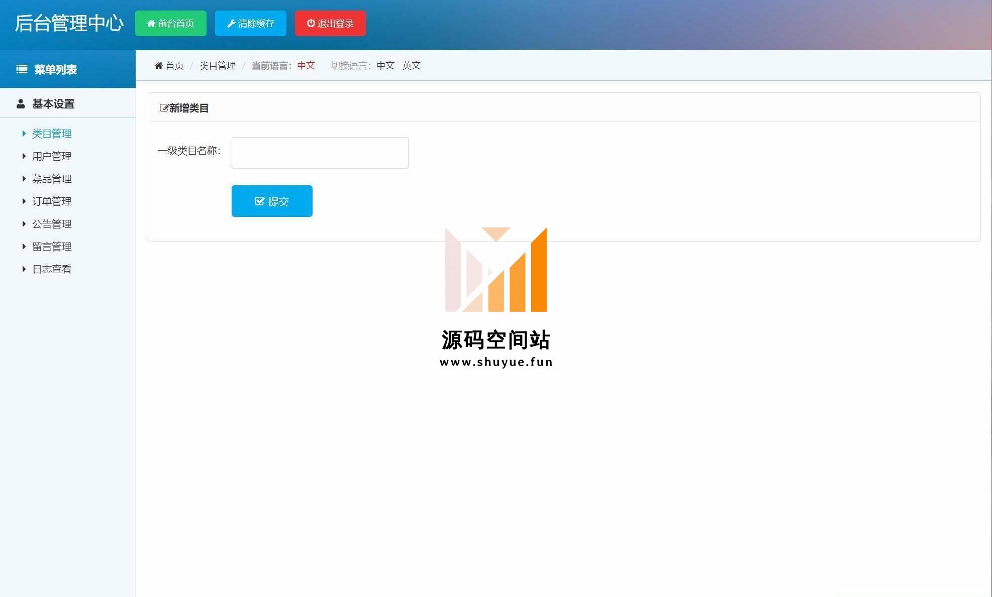This screenshot has width=992, height=597.
Task: Click the 切换语言 label
Action: point(351,66)
